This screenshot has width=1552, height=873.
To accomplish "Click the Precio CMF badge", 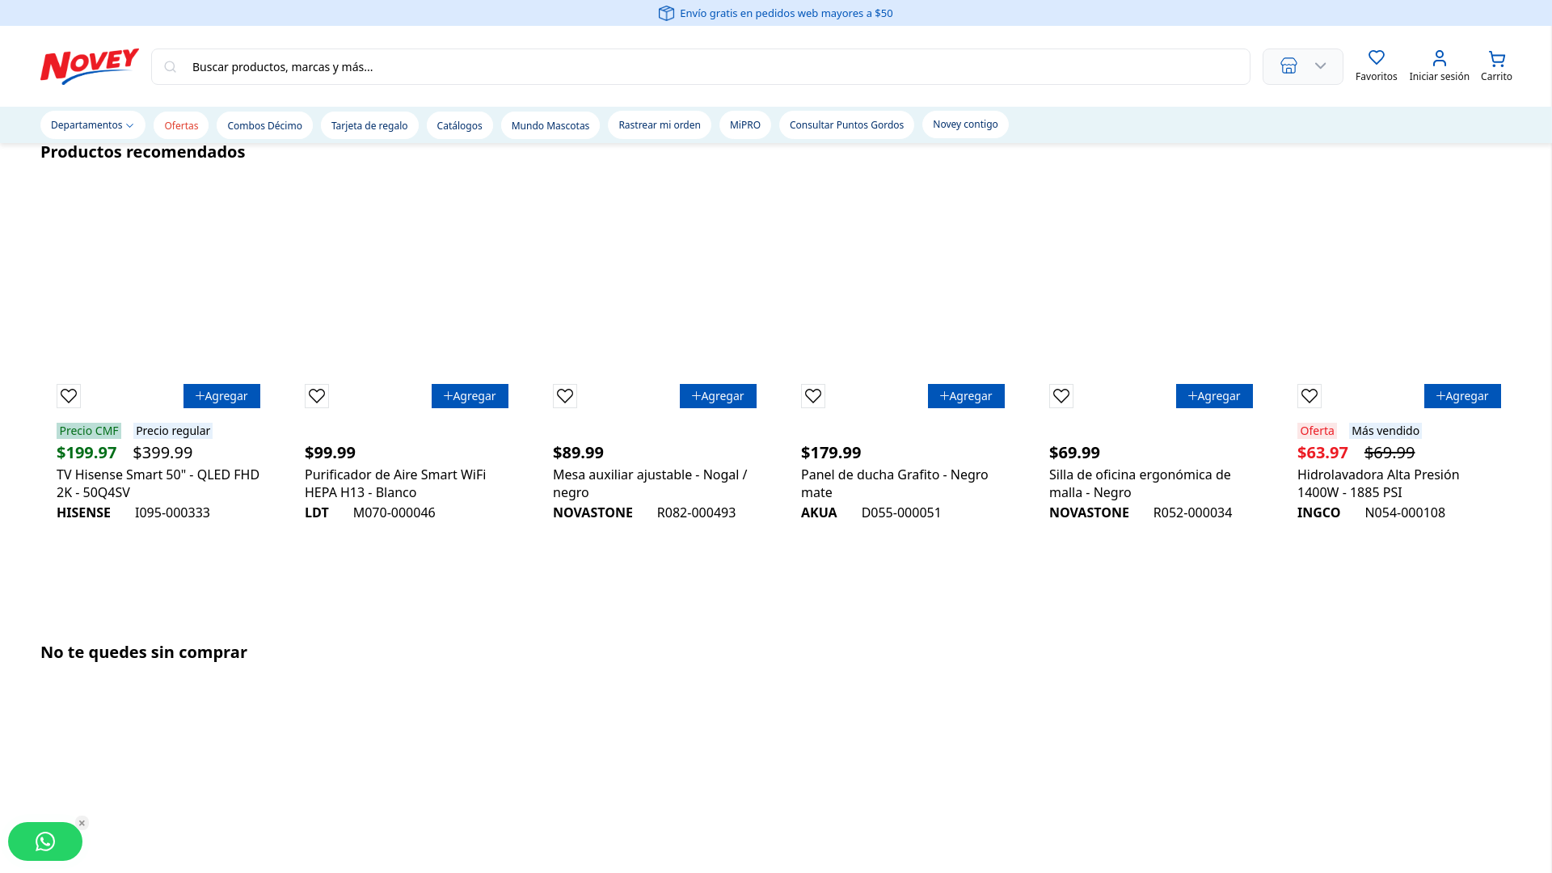I will point(89,431).
